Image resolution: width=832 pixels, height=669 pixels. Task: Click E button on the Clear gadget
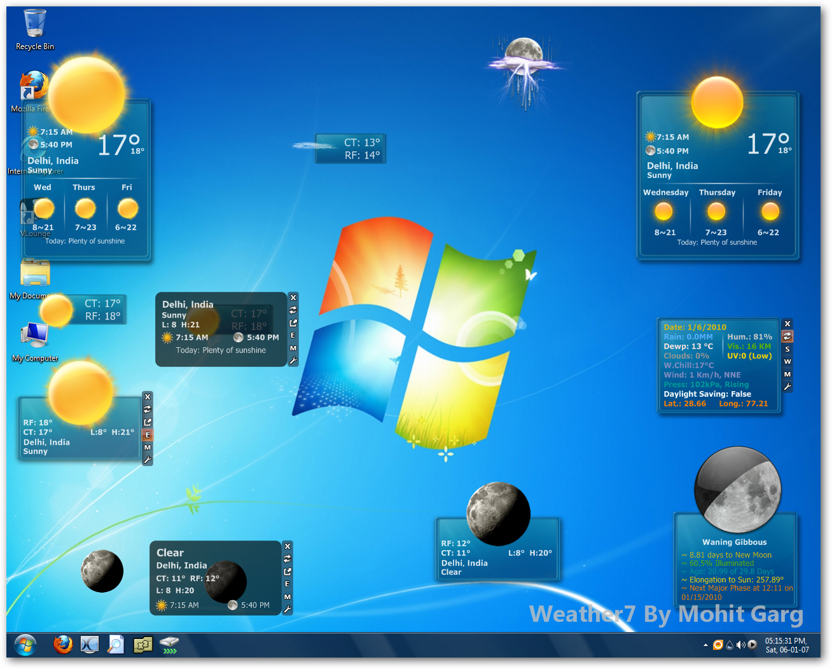(288, 584)
